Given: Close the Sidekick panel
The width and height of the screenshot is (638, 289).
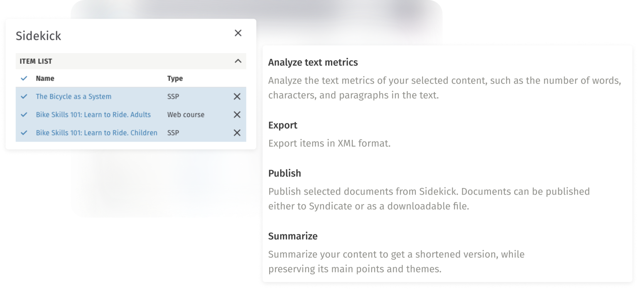Looking at the screenshot, I should (x=238, y=33).
